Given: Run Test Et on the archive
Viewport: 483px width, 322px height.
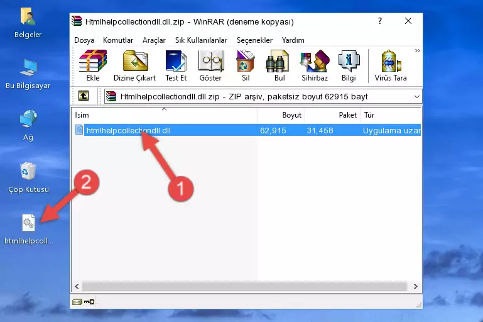Looking at the screenshot, I should (x=176, y=65).
